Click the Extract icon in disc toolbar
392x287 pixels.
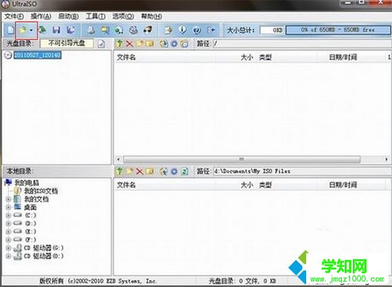pyautogui.click(x=164, y=44)
